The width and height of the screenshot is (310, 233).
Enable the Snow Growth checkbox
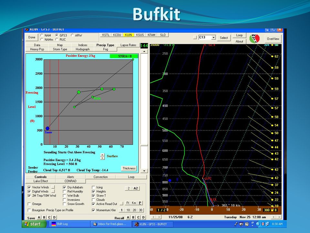tap(65, 204)
